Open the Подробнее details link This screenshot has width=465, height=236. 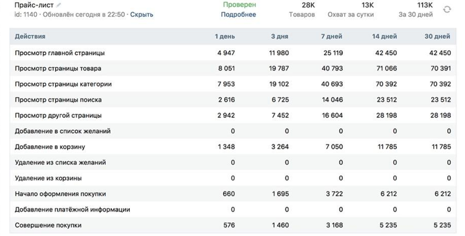click(x=239, y=15)
